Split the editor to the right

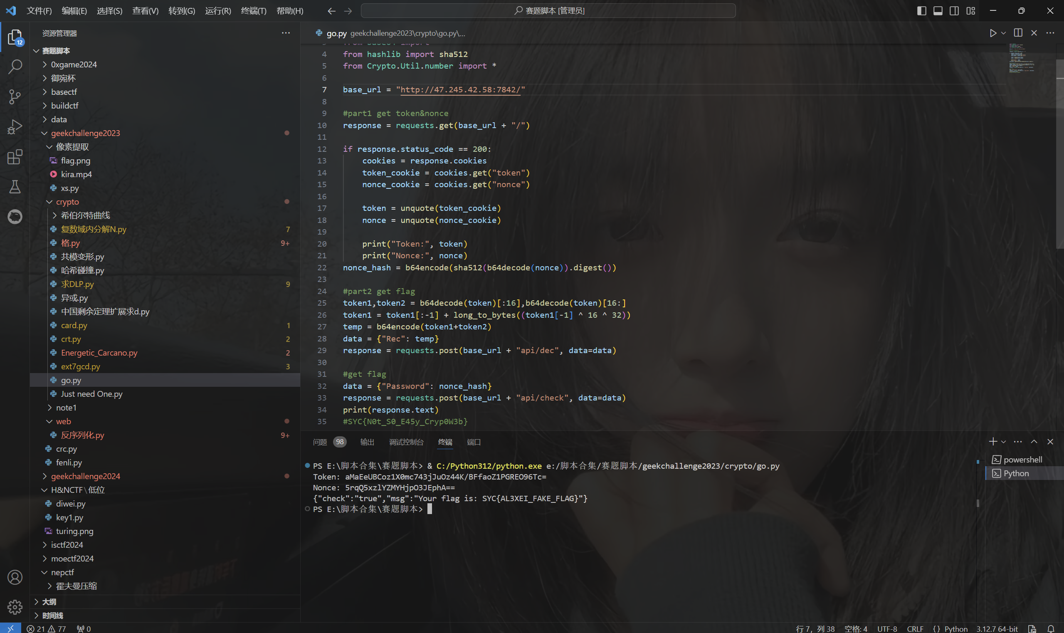(1018, 33)
